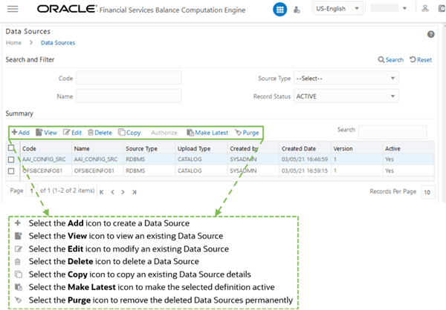Open the object hierarchy icon in header
The image size is (446, 310).
point(425,8)
